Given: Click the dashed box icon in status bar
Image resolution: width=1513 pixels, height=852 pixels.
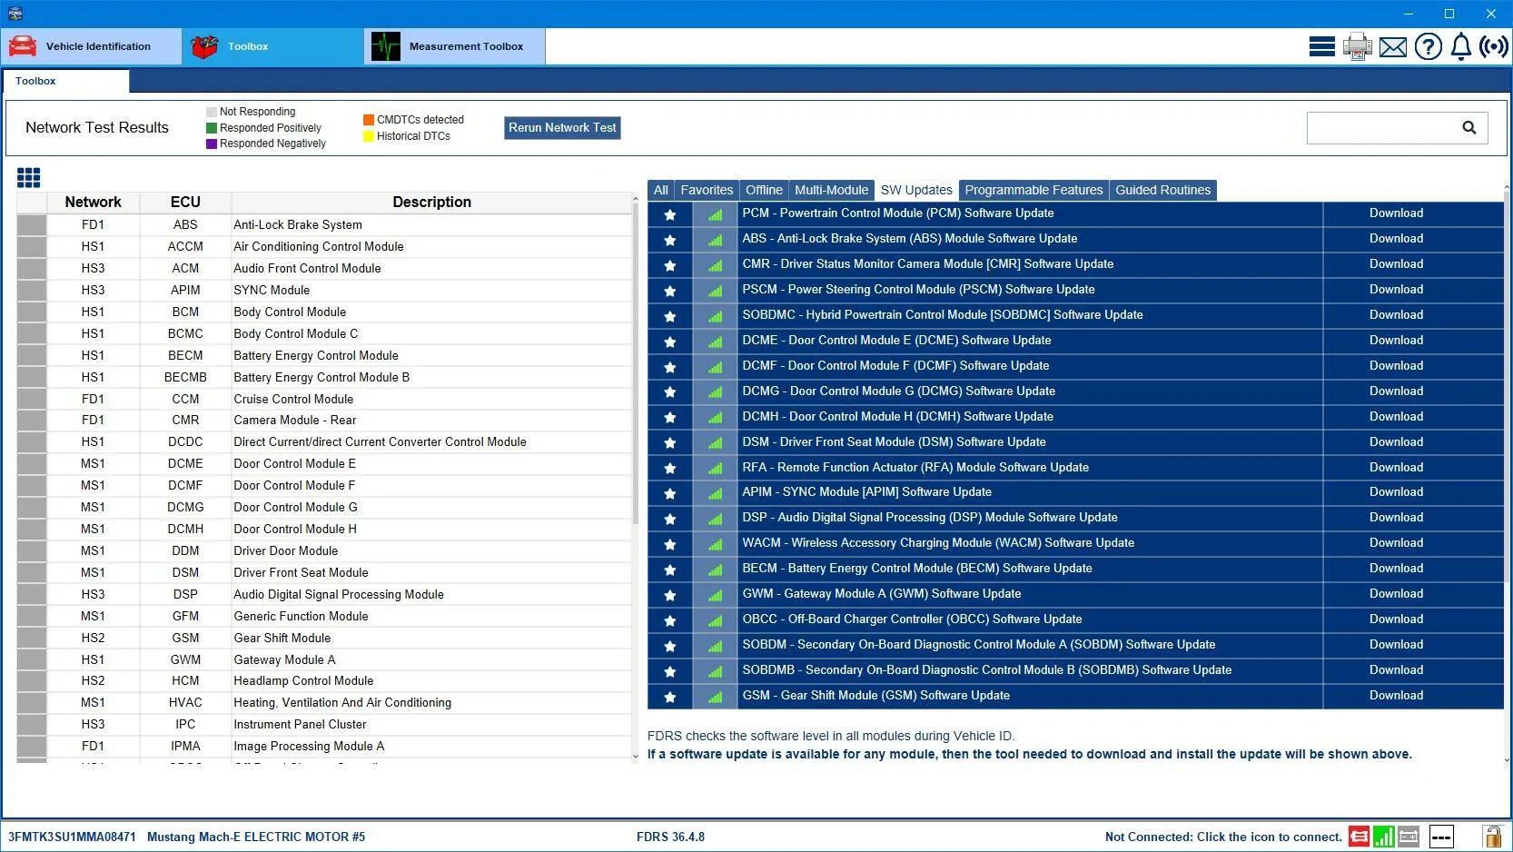Looking at the screenshot, I should click(1441, 837).
